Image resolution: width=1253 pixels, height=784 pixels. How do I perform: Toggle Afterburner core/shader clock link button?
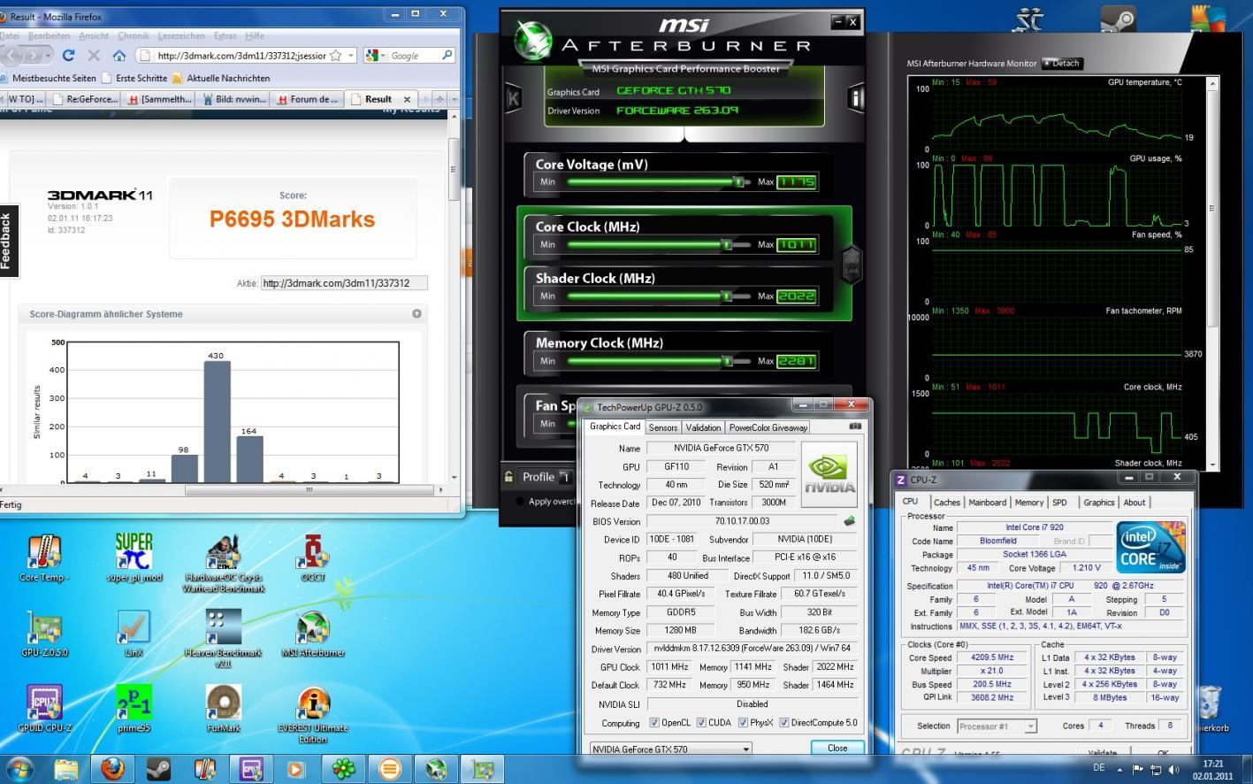(x=851, y=264)
